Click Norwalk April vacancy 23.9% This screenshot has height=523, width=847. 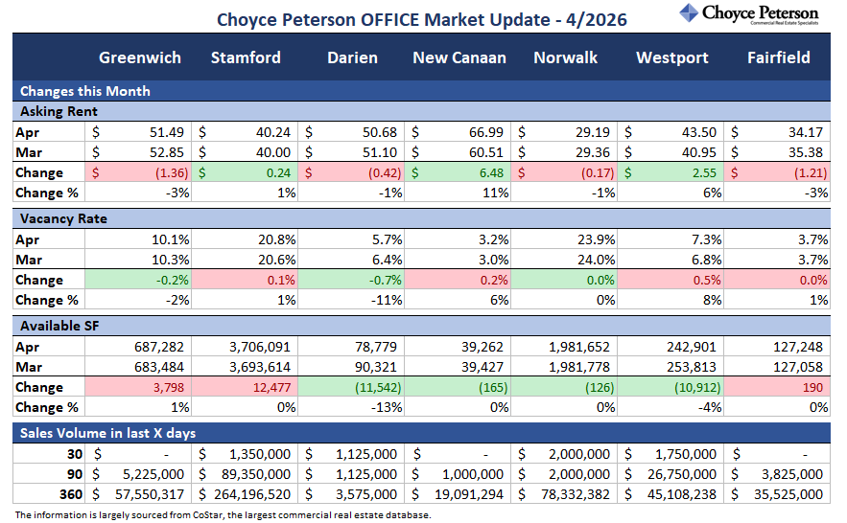pyautogui.click(x=596, y=239)
